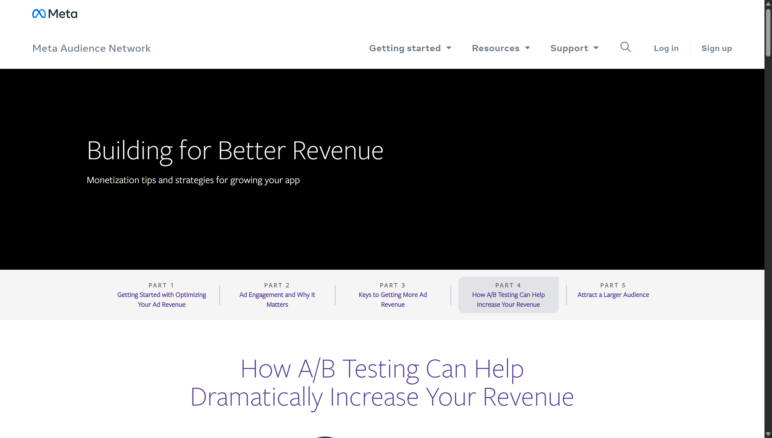Open the search magnifier icon
The width and height of the screenshot is (772, 438).
pos(625,47)
